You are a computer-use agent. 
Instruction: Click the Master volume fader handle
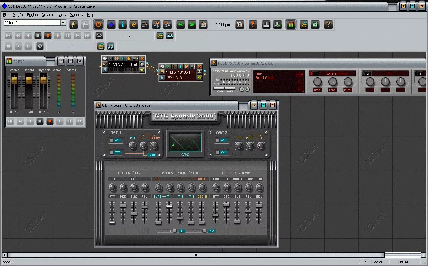14,80
